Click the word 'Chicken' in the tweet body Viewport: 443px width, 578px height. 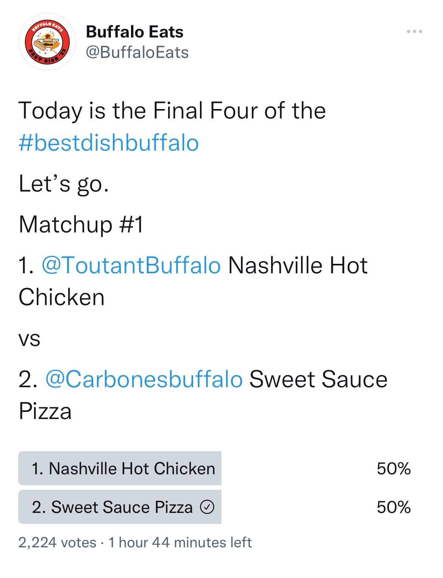coord(61,297)
